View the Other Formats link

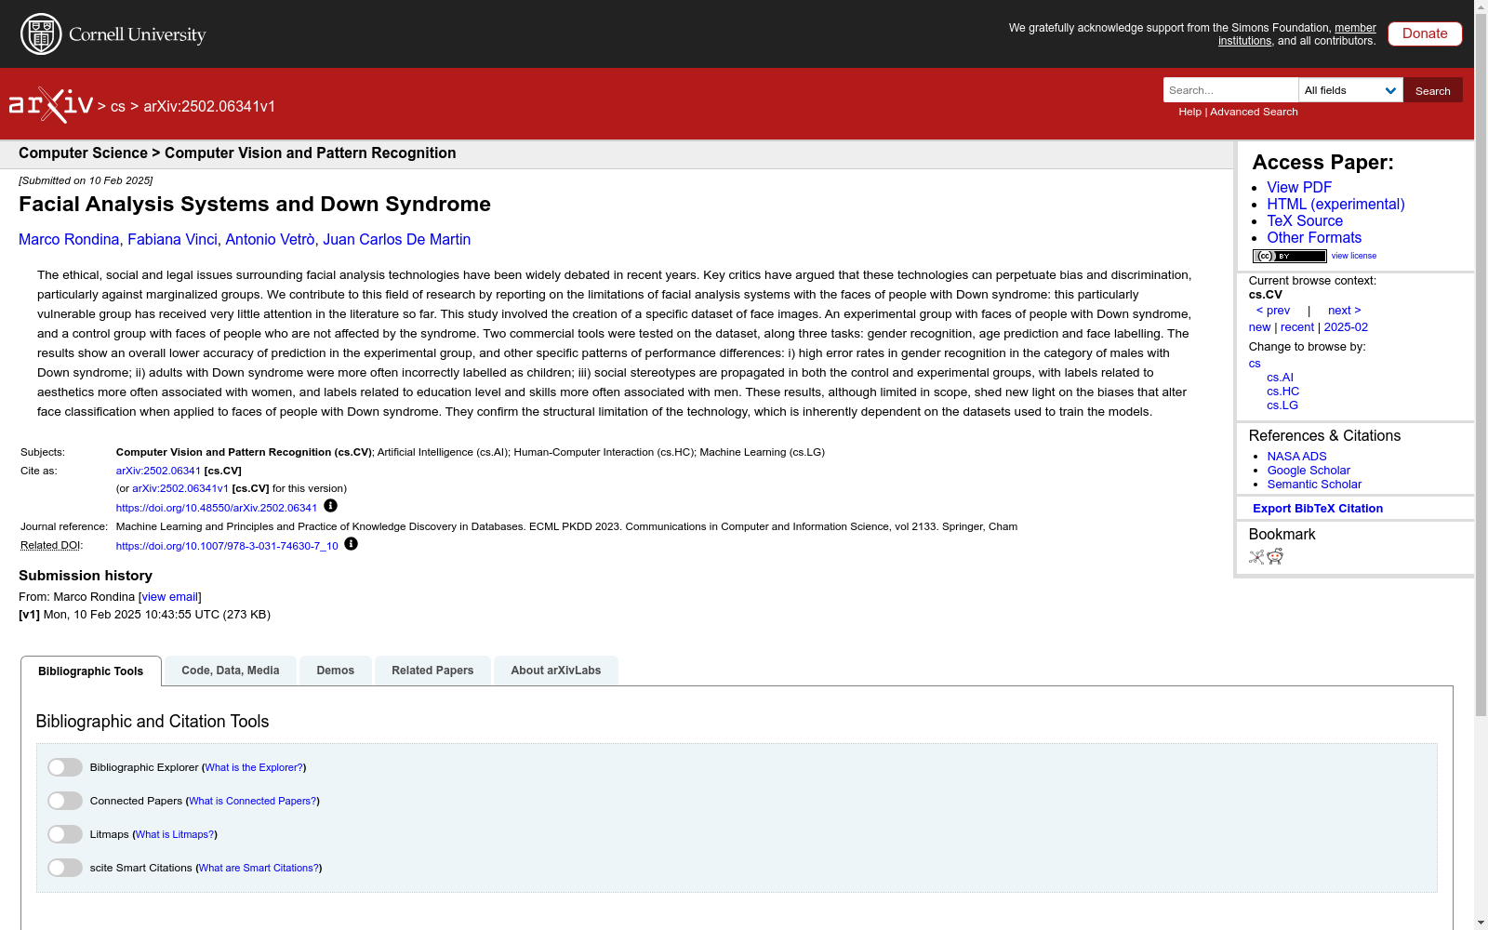[x=1314, y=238]
